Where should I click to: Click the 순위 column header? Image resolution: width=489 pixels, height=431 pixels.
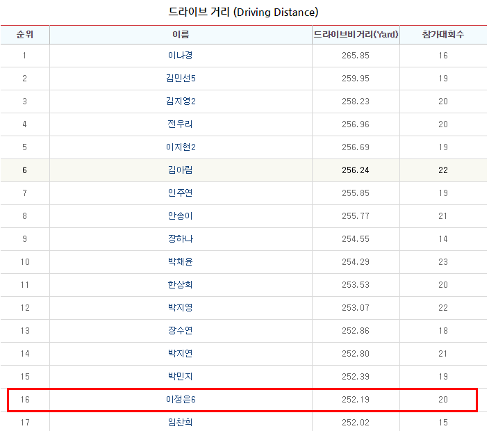pyautogui.click(x=25, y=35)
